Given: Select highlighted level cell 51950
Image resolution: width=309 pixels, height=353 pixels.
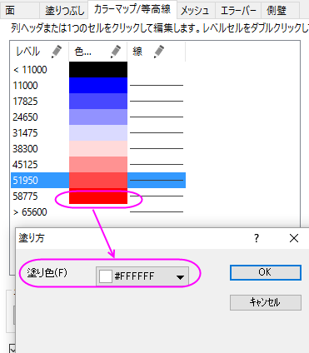Looking at the screenshot, I should tap(40, 180).
